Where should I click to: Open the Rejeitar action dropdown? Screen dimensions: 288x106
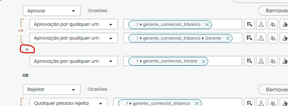click(x=52, y=89)
